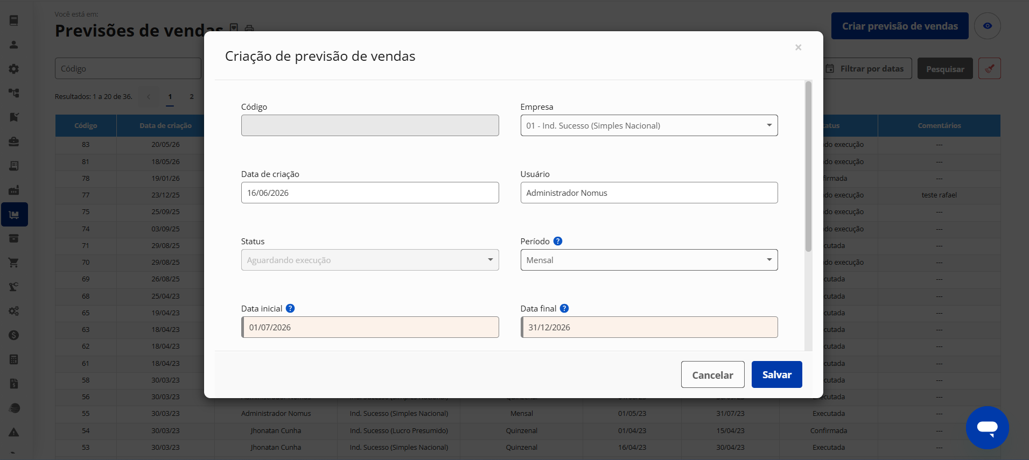Screen dimensions: 1029x460
Task: Click the Código search field behind dialog
Action: pos(128,68)
